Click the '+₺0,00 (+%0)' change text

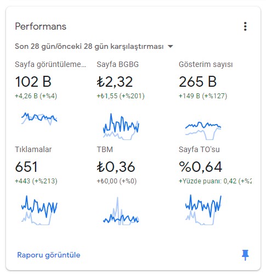pyautogui.click(x=117, y=181)
